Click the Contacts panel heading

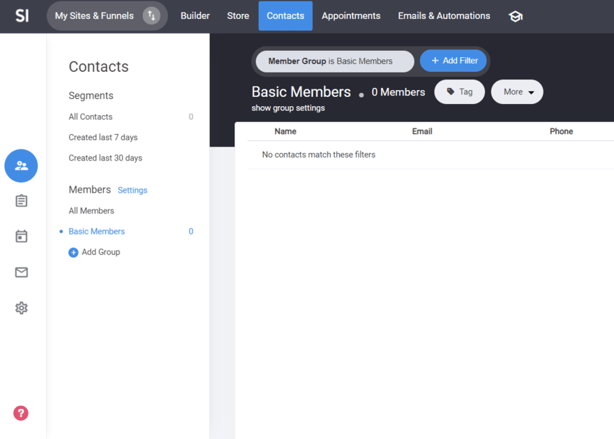(98, 66)
